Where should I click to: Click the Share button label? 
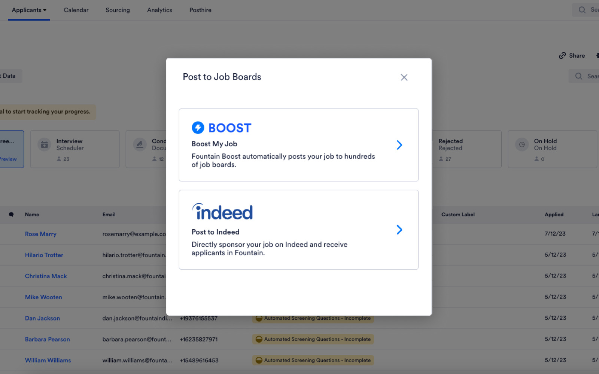click(x=577, y=56)
